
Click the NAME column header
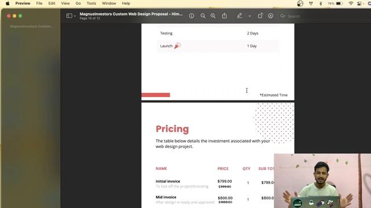(161, 168)
